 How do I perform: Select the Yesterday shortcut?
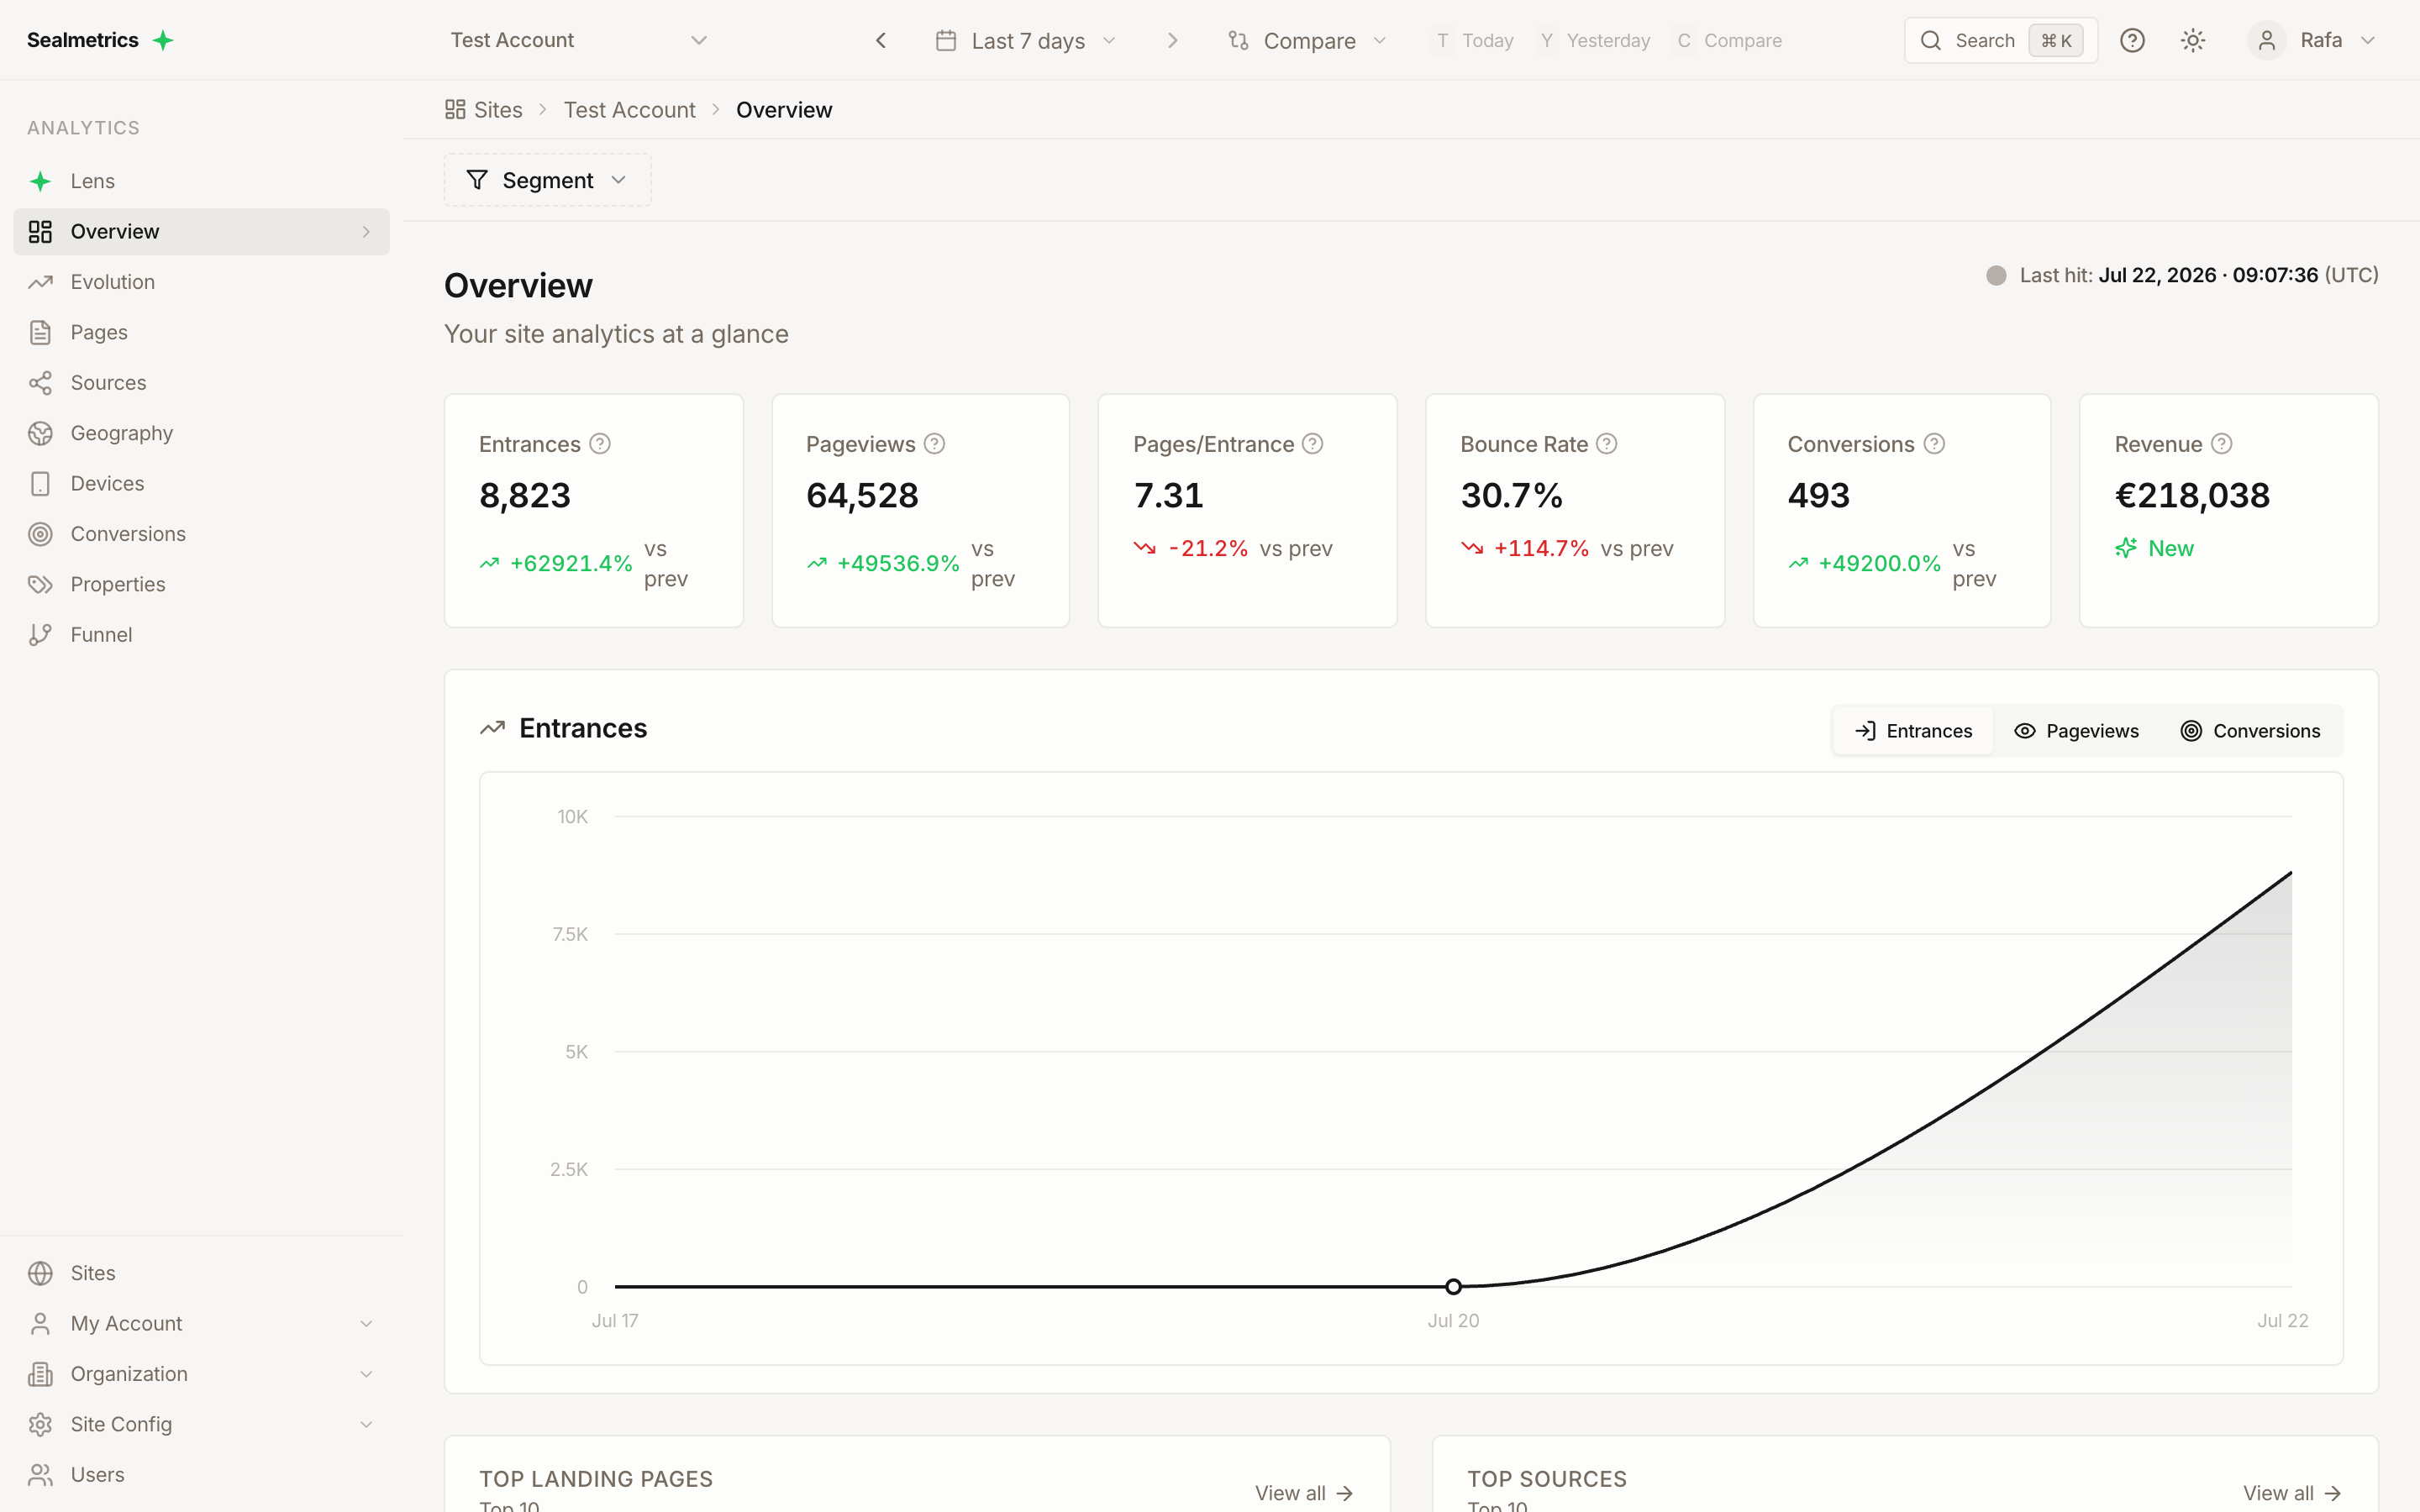pyautogui.click(x=1594, y=40)
